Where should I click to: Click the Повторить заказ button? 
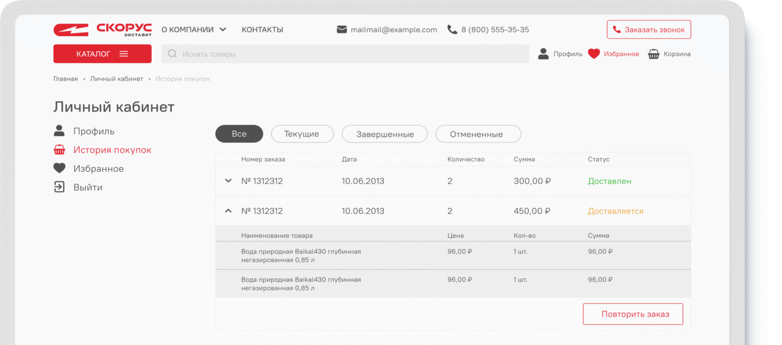(x=633, y=314)
